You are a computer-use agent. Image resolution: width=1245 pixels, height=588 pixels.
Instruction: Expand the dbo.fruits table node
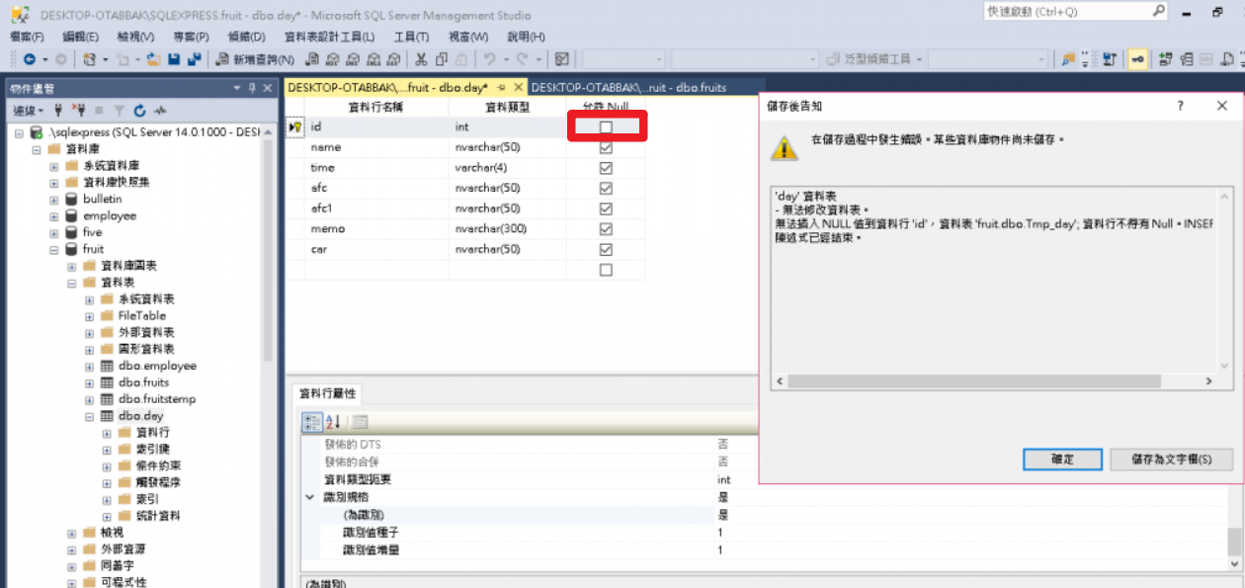(89, 382)
